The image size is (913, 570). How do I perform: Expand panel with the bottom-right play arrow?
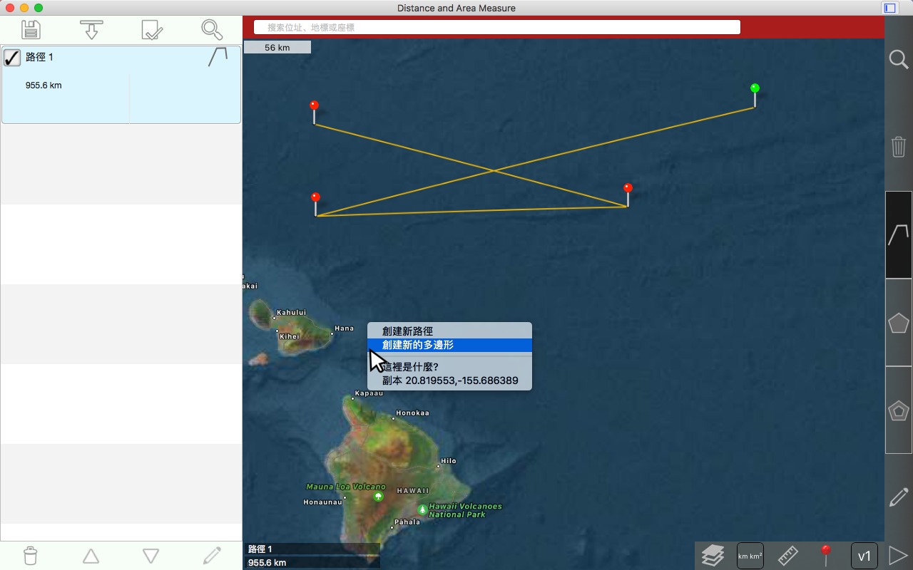(x=898, y=555)
